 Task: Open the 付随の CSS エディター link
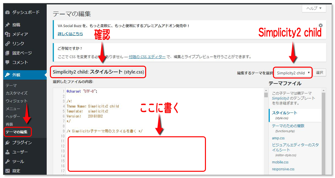[x=147, y=57]
